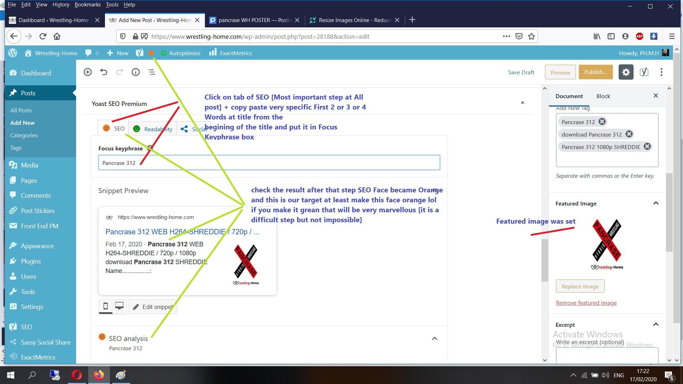
Task: Undo the last editor change
Action: pyautogui.click(x=104, y=72)
